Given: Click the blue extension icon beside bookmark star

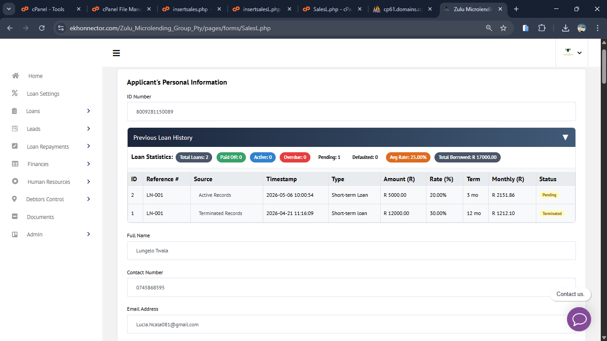Looking at the screenshot, I should [526, 28].
